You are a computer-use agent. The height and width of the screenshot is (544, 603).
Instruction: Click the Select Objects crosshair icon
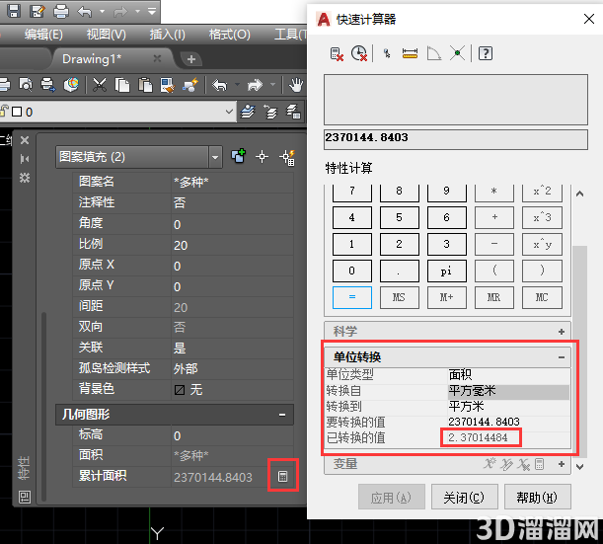[263, 157]
